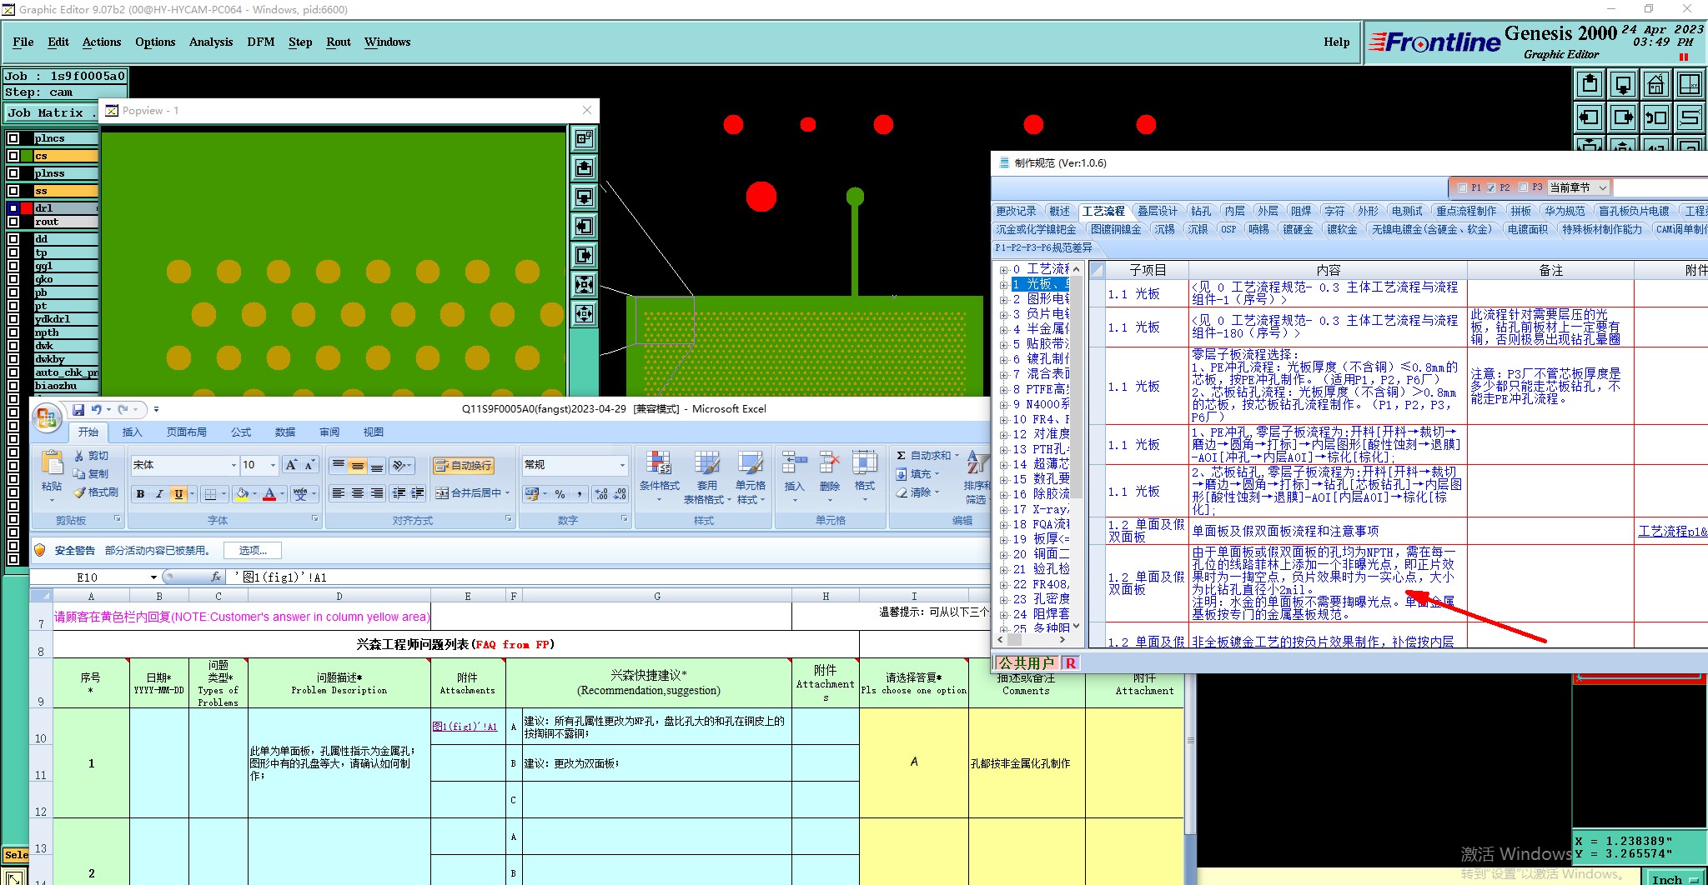Click the 工艺流程p1& attachment link
Screen dimensions: 1708x885
pyautogui.click(x=1672, y=531)
